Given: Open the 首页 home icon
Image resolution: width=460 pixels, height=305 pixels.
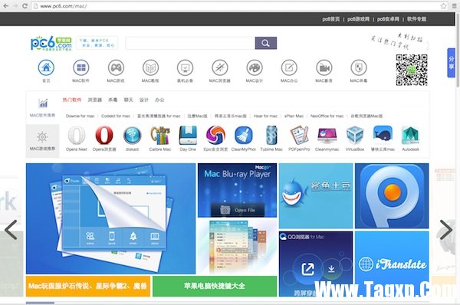Looking at the screenshot, I should tap(46, 67).
